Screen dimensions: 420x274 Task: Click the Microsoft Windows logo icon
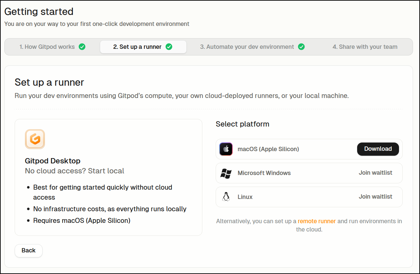pos(226,173)
